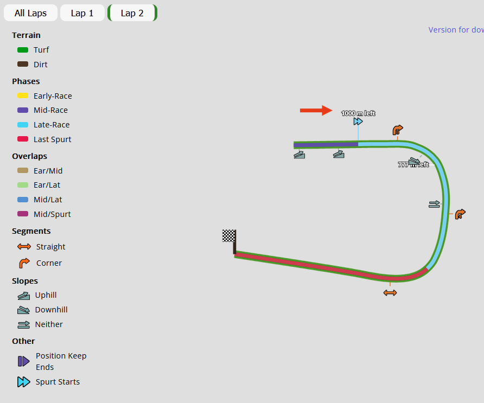Image resolution: width=484 pixels, height=403 pixels.
Task: Click the 'Segments' legend heading
Action: click(x=31, y=231)
